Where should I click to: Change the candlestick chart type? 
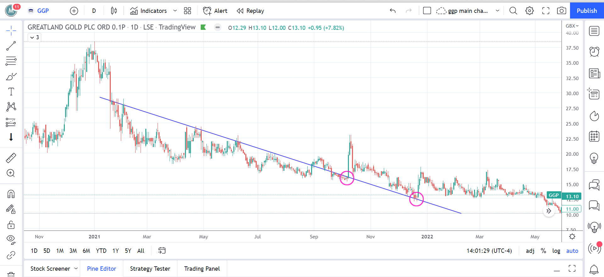click(x=114, y=11)
